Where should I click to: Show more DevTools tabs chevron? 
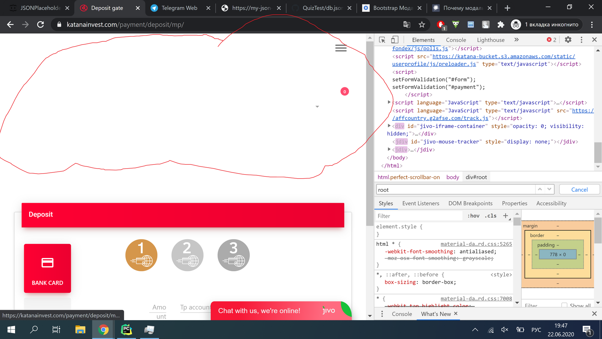(516, 40)
